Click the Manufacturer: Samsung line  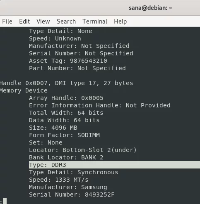68,187
